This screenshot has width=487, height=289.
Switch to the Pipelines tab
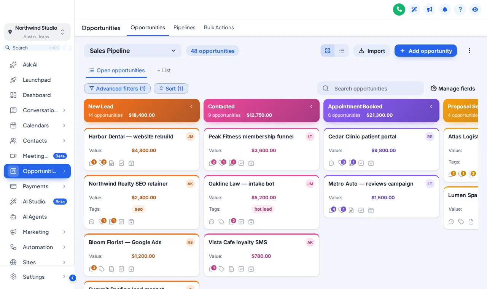pos(185,27)
